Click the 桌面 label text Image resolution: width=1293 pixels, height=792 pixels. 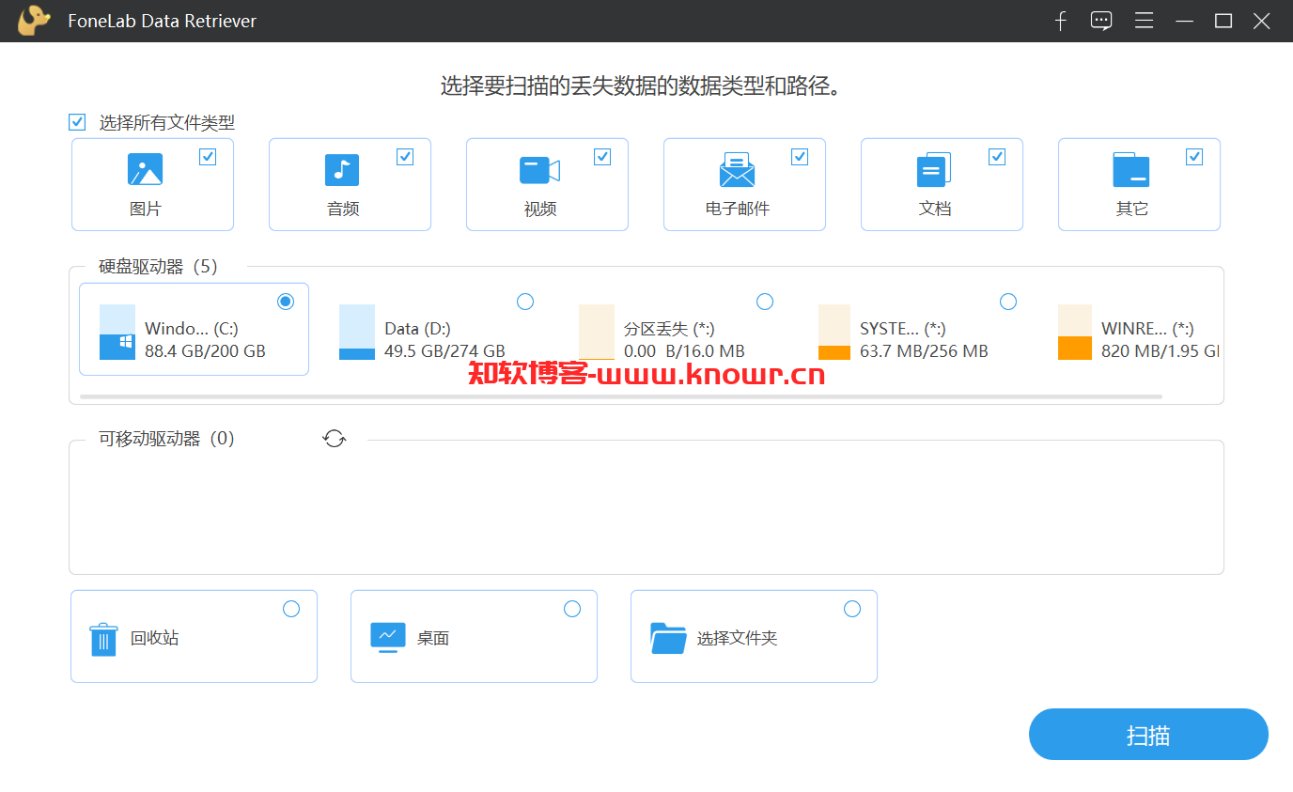coord(433,638)
